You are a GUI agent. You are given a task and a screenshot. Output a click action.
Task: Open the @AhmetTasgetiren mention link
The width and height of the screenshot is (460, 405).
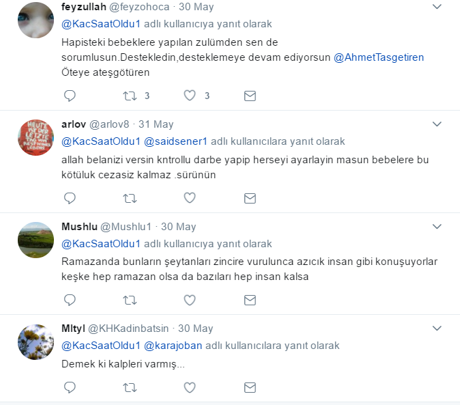(379, 57)
